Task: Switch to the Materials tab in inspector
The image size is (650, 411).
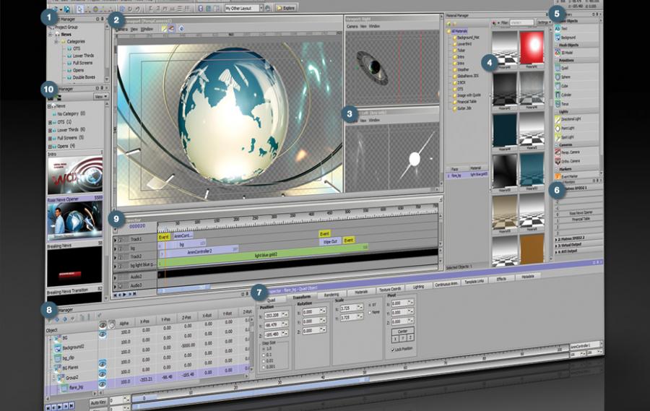Action: 360,292
